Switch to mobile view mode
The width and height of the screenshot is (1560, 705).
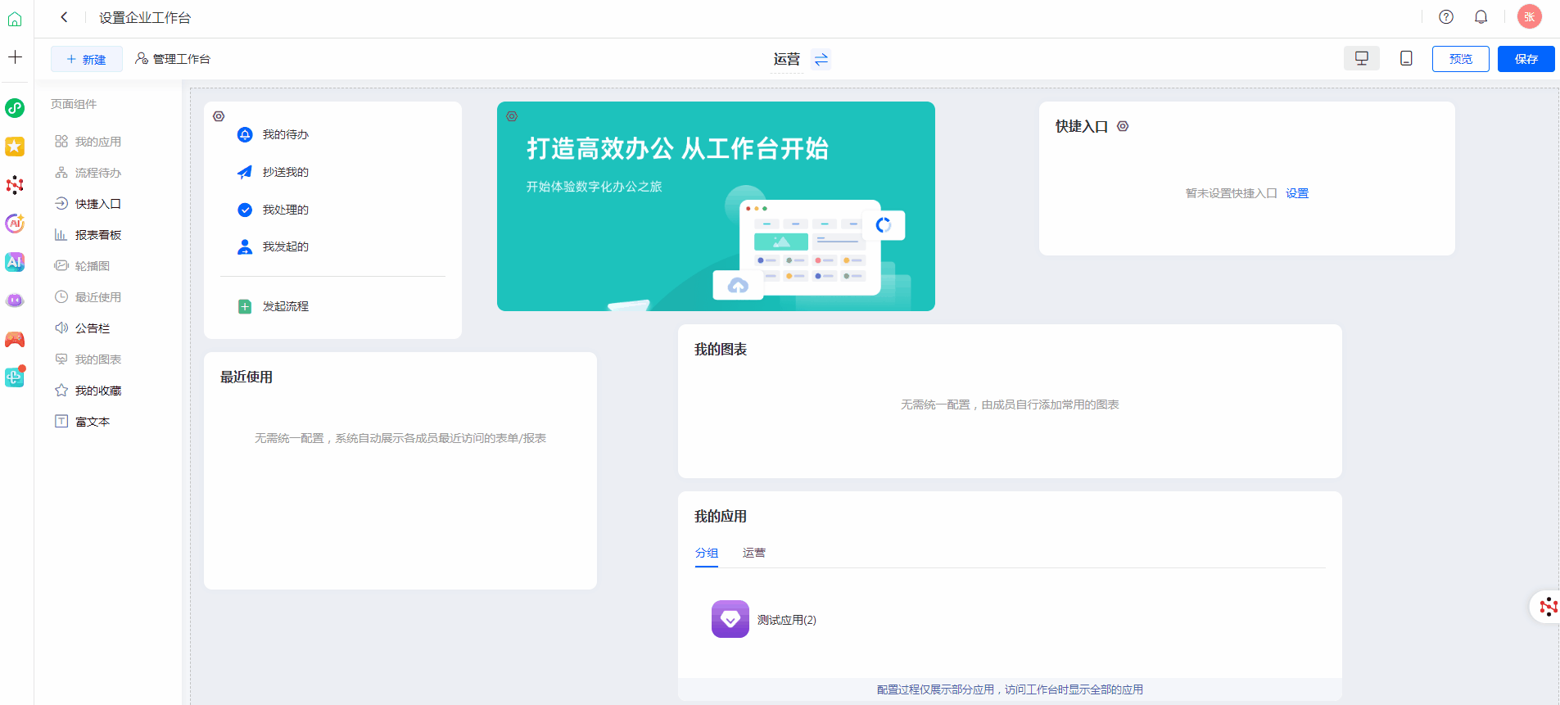pyautogui.click(x=1406, y=59)
